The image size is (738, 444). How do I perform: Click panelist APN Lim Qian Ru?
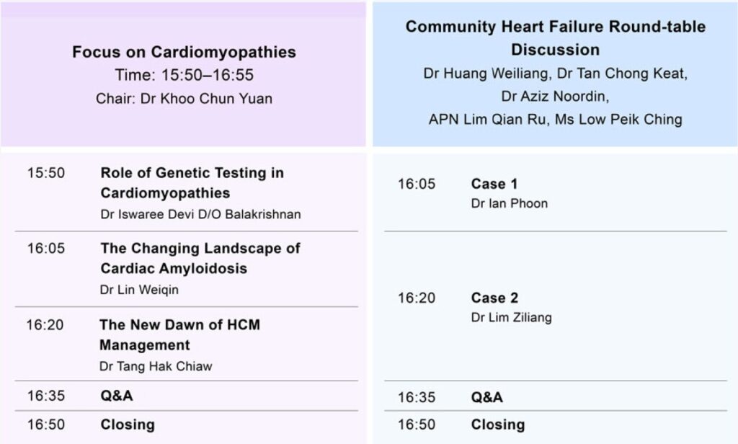487,119
